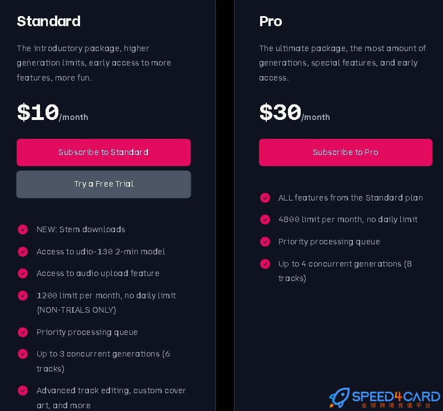Click the Standard plan heading
Screen dimensions: 443x411
pos(48,22)
